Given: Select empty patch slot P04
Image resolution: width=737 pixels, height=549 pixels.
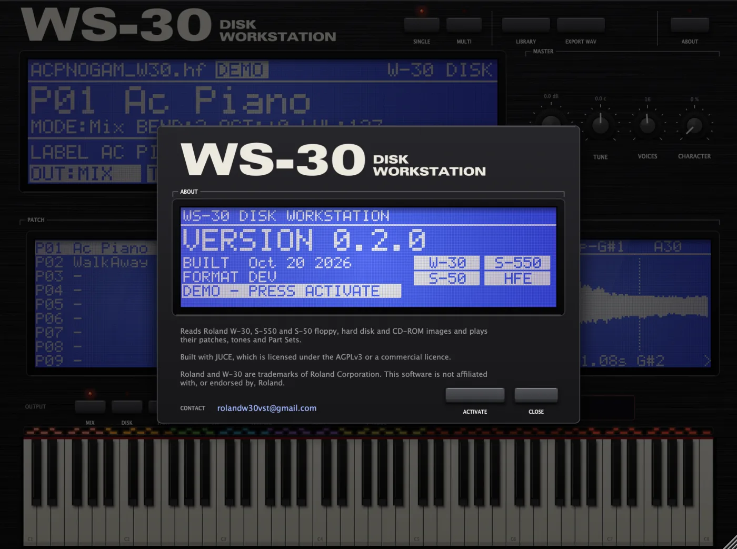Looking at the screenshot, I should [95, 291].
